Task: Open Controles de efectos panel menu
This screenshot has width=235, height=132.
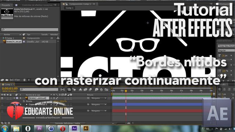Action: pyautogui.click(x=55, y=5)
